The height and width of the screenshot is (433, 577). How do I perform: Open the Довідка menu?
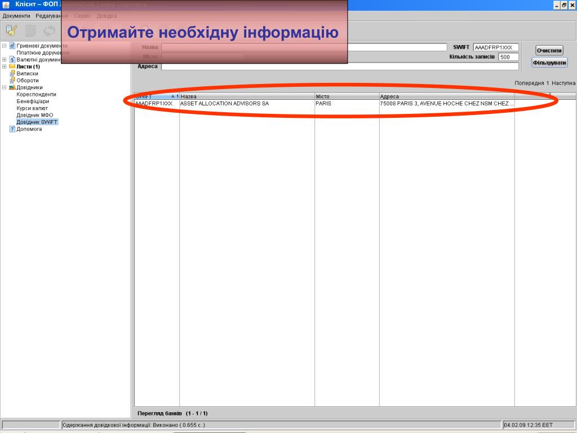[x=106, y=16]
